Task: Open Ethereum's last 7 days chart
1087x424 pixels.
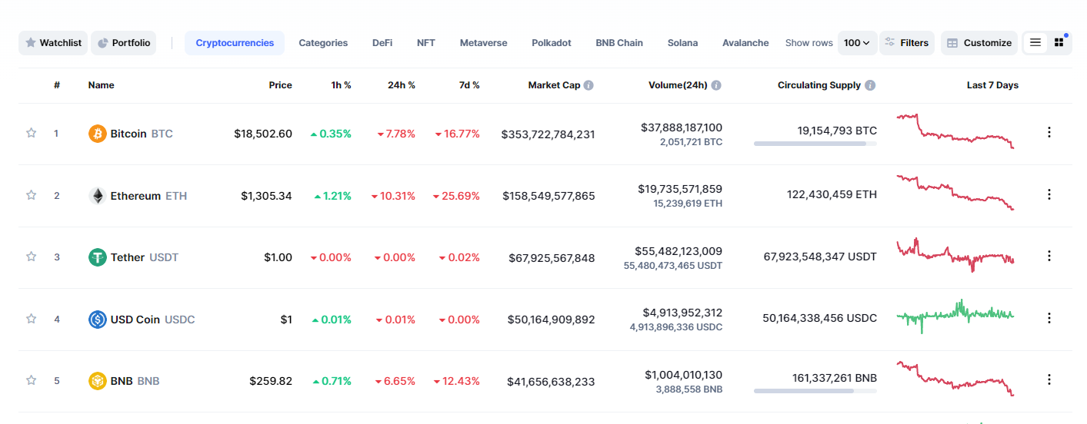Action: coord(955,193)
